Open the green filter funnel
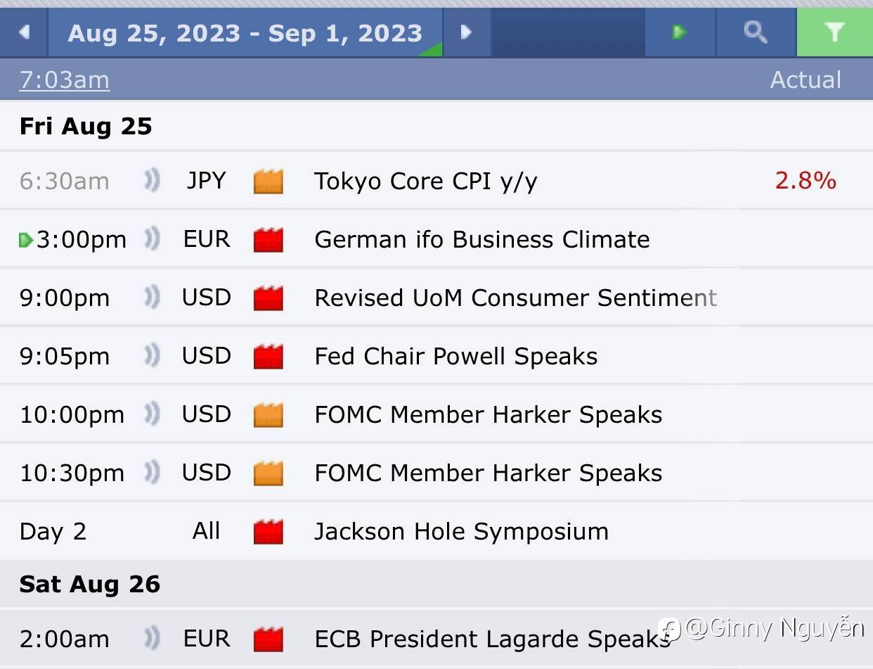Viewport: 873px width, 669px height. [834, 32]
